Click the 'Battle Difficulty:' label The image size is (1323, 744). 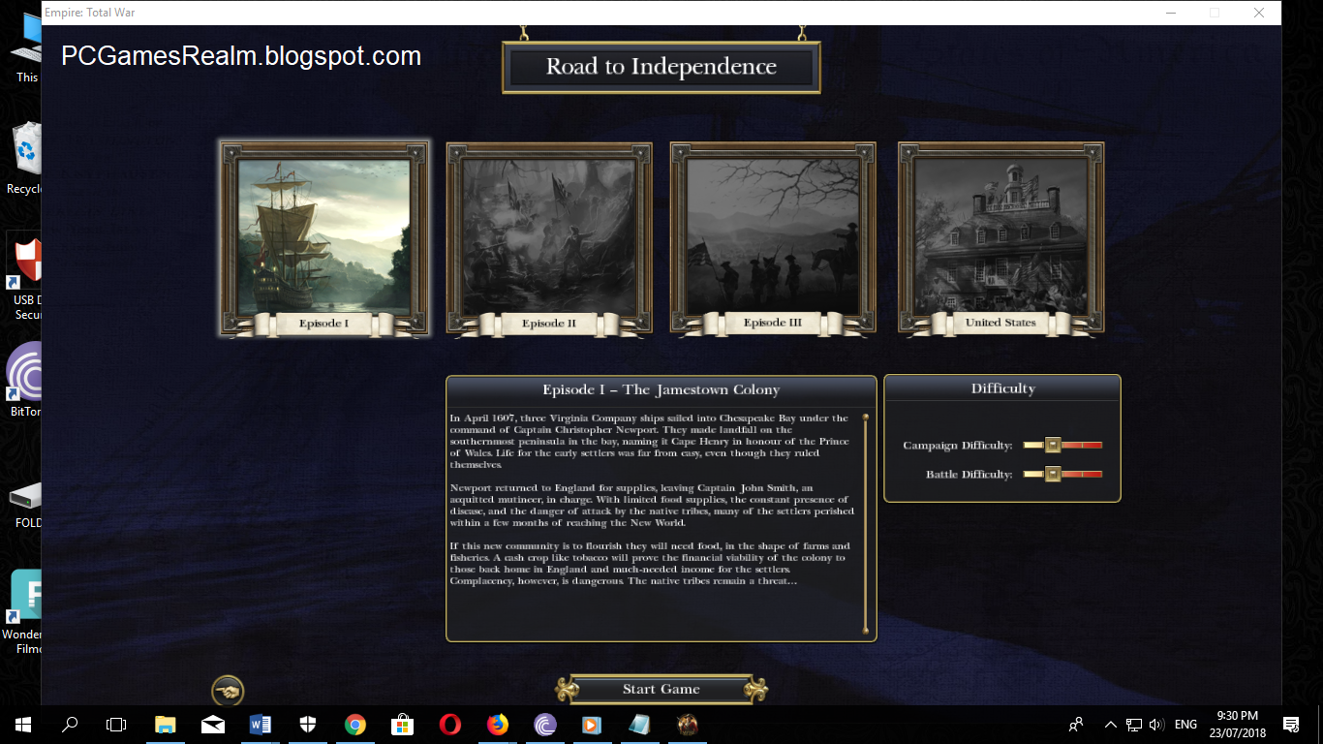(x=969, y=475)
